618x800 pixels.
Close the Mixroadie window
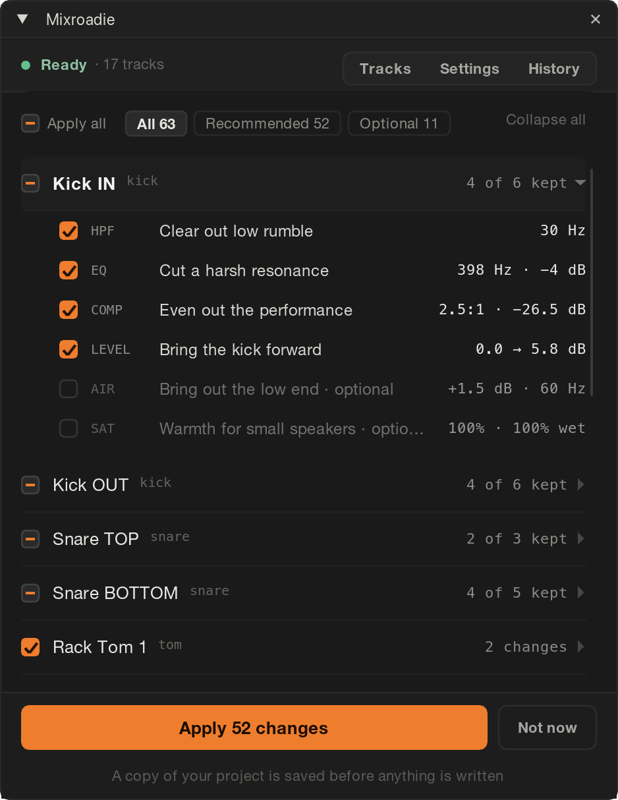[596, 19]
